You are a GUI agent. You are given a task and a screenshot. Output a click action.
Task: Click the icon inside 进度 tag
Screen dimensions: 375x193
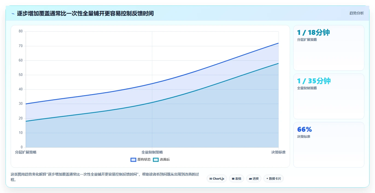tap(250, 179)
